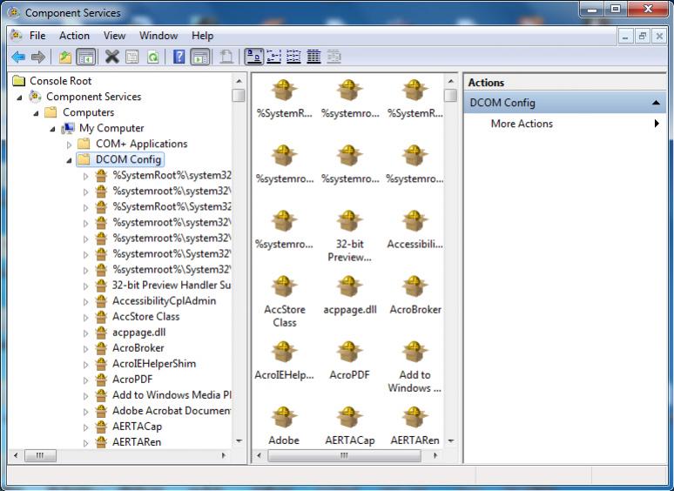Expand the AERTACap tree node
The height and width of the screenshot is (491, 674).
coord(85,427)
